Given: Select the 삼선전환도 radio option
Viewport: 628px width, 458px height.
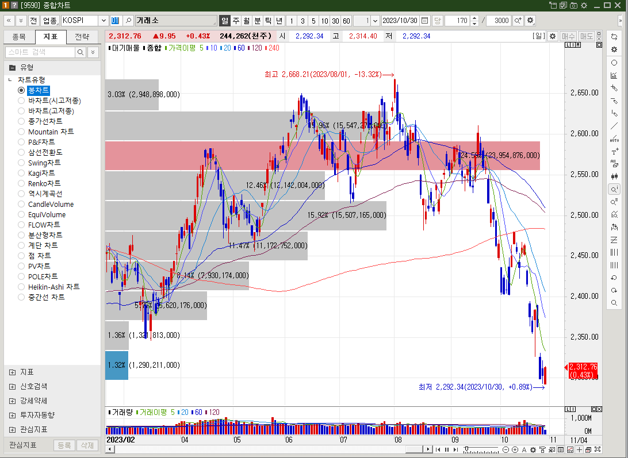Looking at the screenshot, I should (21, 152).
